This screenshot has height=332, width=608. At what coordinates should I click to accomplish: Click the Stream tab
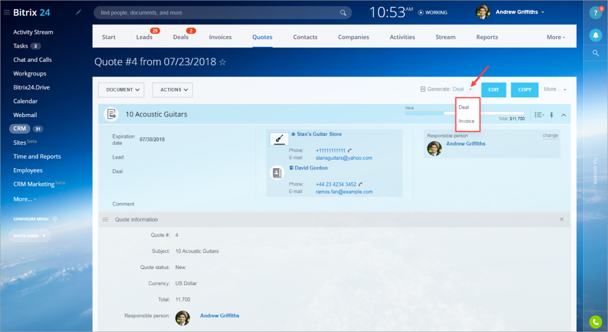(445, 37)
